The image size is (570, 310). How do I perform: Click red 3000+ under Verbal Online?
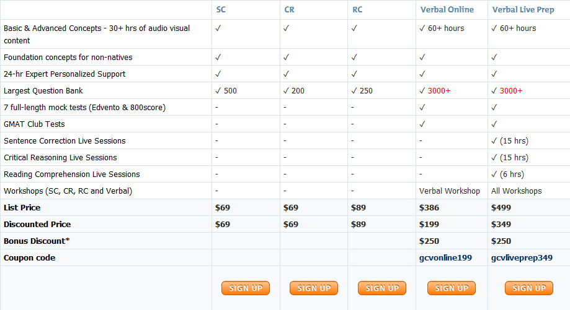pyautogui.click(x=439, y=90)
